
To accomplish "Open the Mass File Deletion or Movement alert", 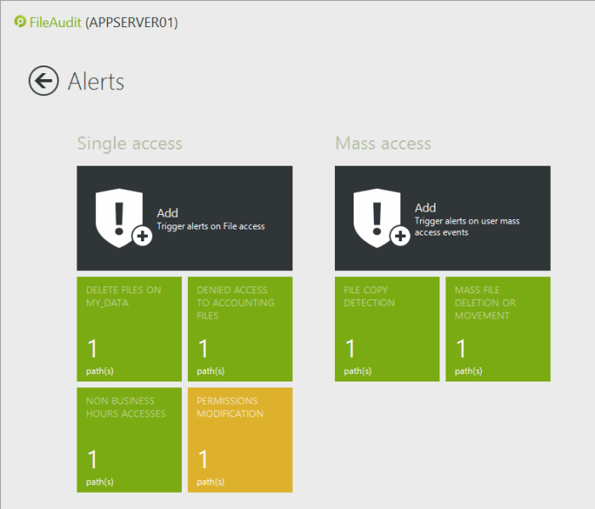I will pyautogui.click(x=497, y=329).
